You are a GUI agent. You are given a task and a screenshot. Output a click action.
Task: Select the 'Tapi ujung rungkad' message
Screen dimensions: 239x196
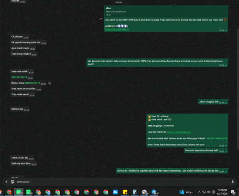pyautogui.click(x=23, y=54)
